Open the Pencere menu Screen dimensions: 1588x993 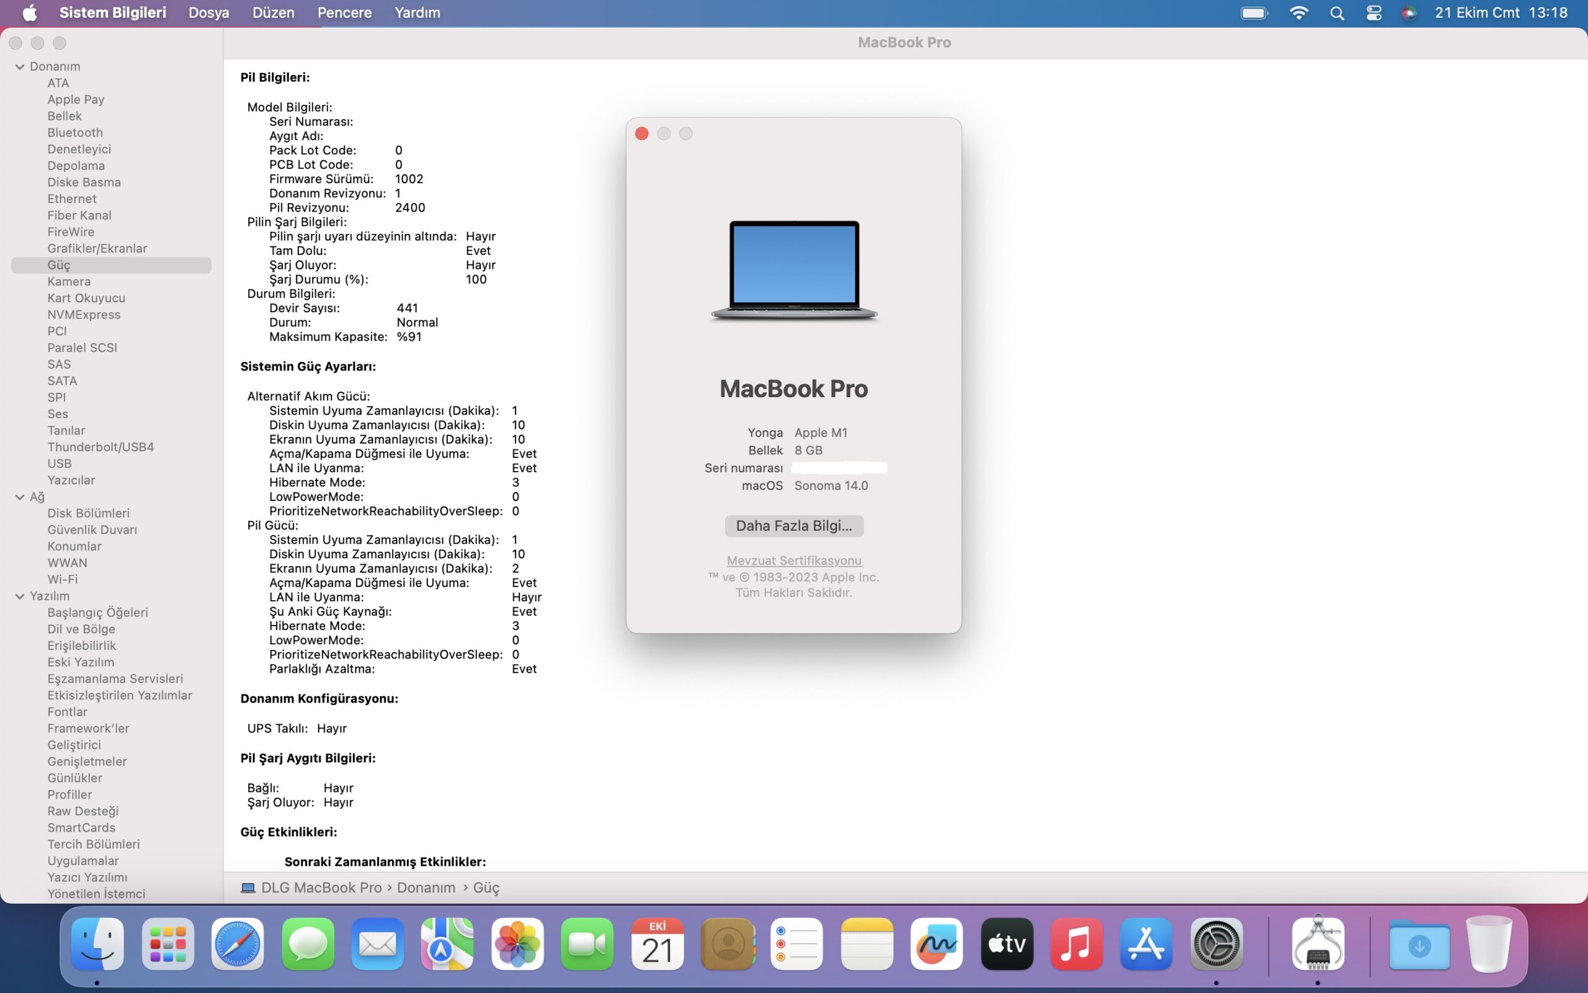coord(344,12)
